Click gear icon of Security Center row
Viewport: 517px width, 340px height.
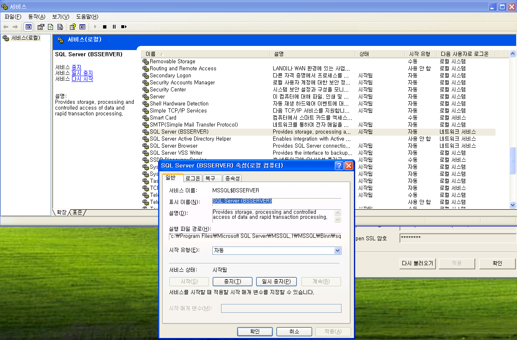[x=145, y=89]
